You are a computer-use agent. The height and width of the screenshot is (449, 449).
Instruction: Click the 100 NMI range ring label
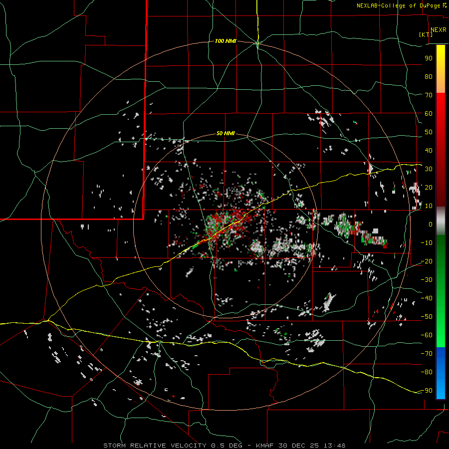pyautogui.click(x=225, y=41)
